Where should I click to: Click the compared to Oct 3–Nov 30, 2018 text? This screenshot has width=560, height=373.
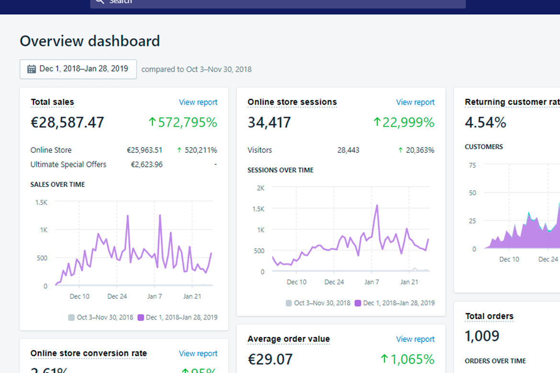pos(196,69)
